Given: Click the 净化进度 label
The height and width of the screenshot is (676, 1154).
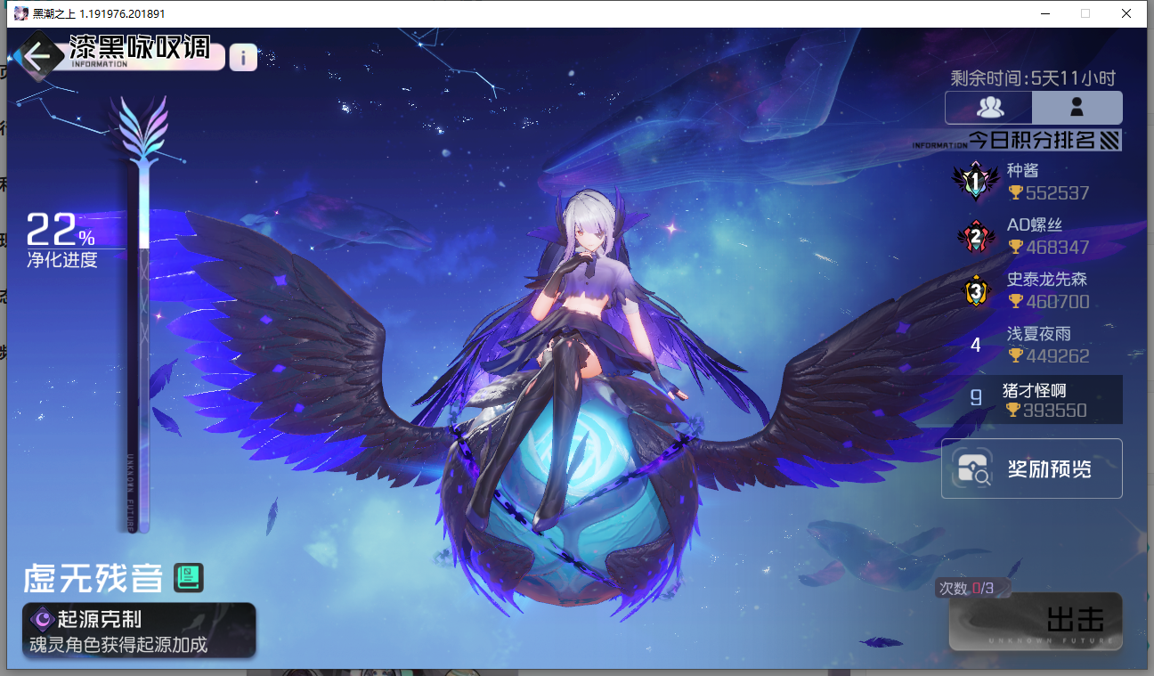Looking at the screenshot, I should pos(62,260).
